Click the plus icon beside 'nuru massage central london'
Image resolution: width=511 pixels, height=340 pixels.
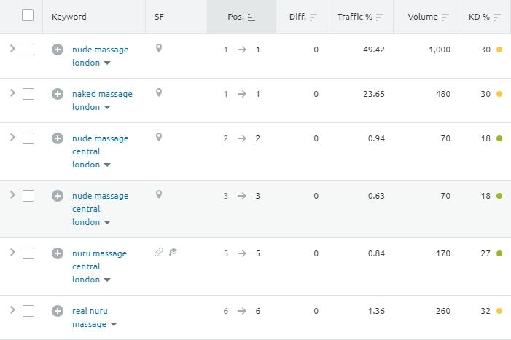pyautogui.click(x=58, y=253)
